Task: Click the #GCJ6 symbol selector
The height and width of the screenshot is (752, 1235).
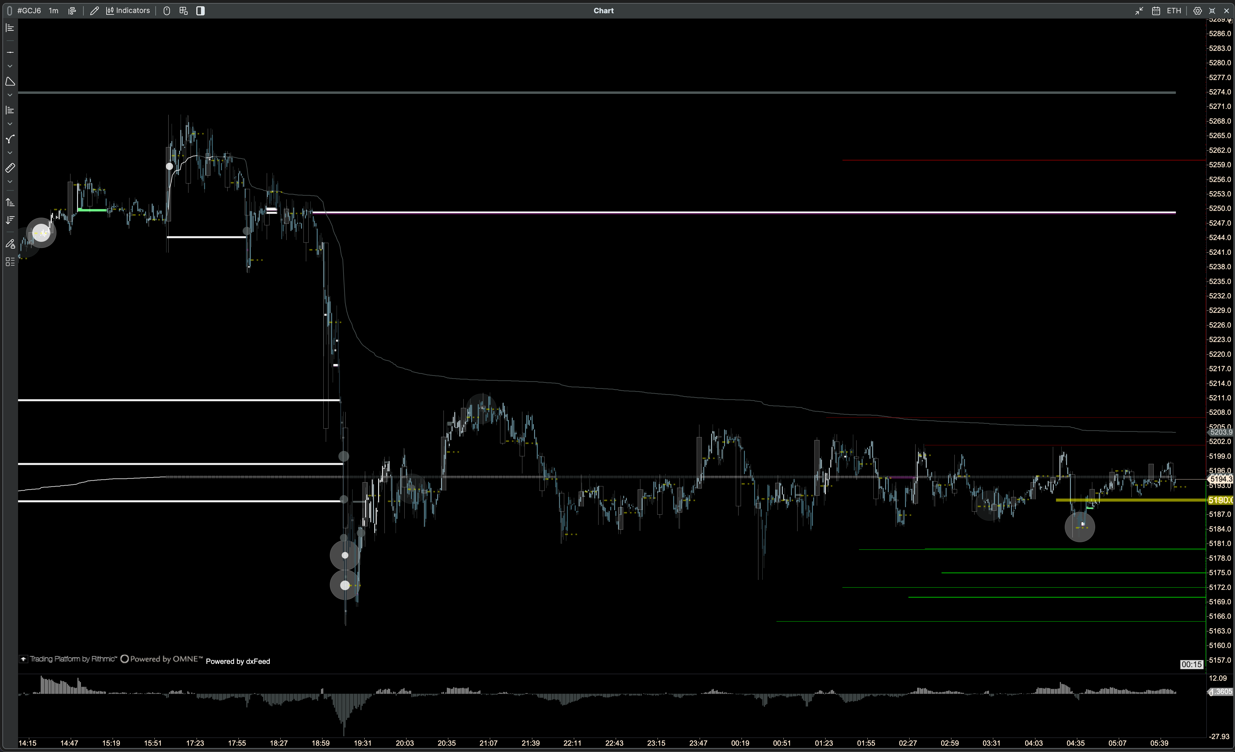Action: [x=29, y=11]
